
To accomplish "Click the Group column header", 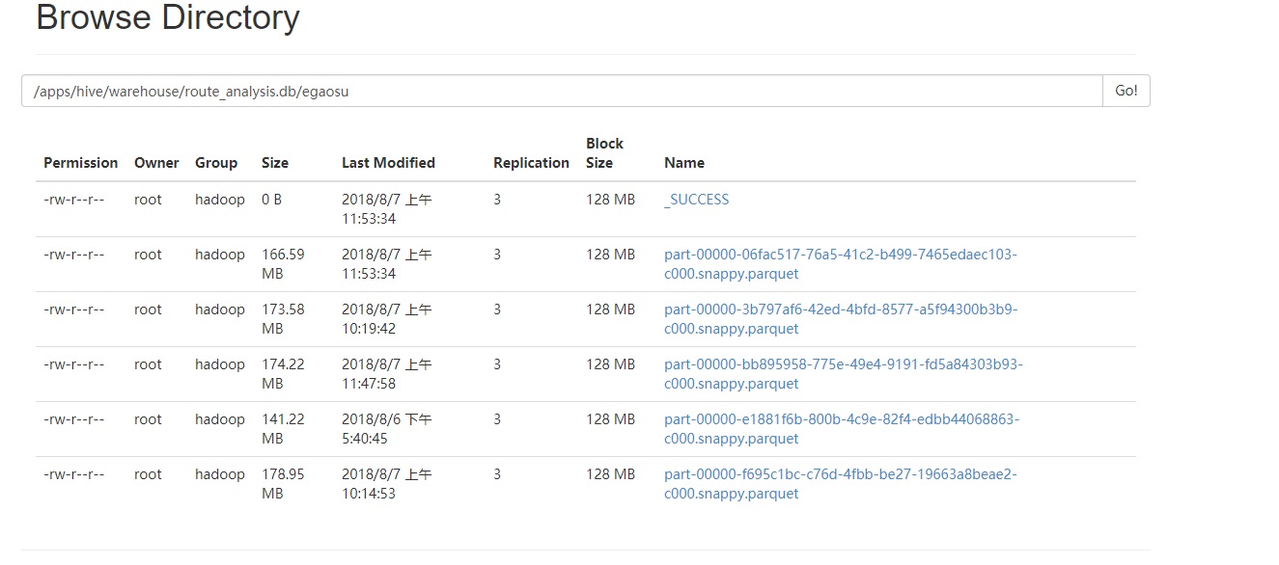I will coord(216,163).
